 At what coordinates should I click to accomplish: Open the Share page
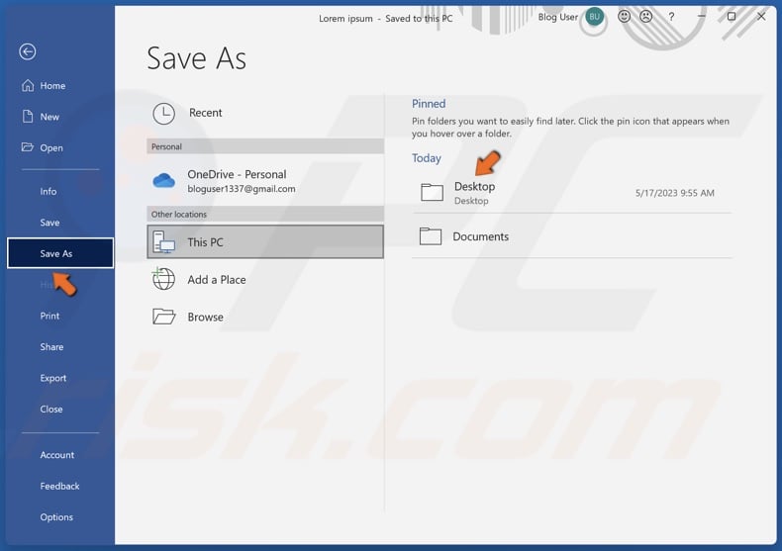(x=60, y=347)
